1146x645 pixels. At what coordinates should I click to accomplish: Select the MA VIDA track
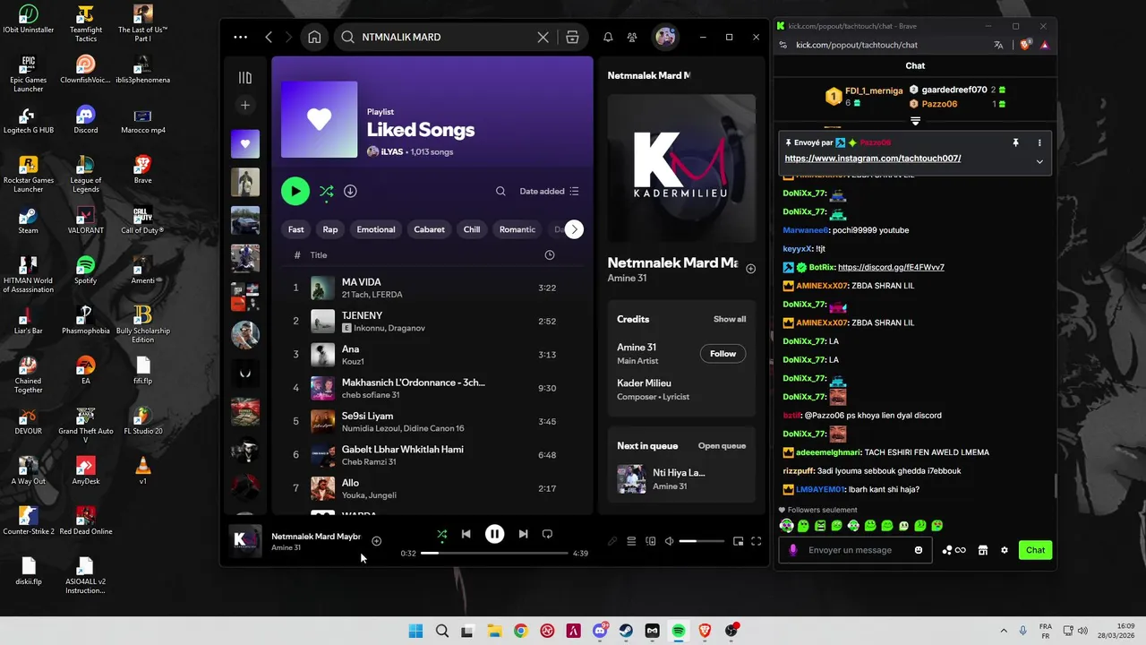[x=432, y=288]
